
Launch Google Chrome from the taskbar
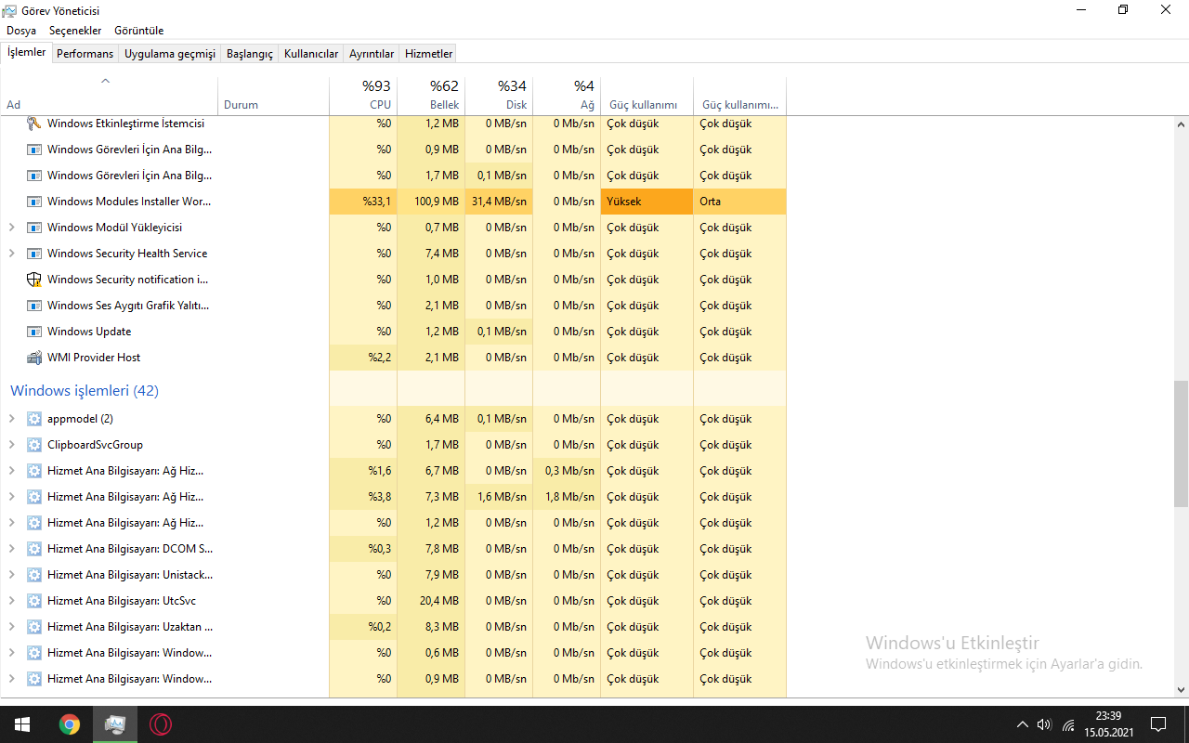point(70,724)
